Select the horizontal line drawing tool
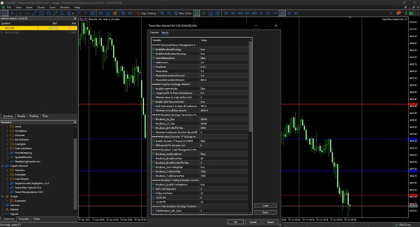This screenshot has width=420, height=227. 27,13
